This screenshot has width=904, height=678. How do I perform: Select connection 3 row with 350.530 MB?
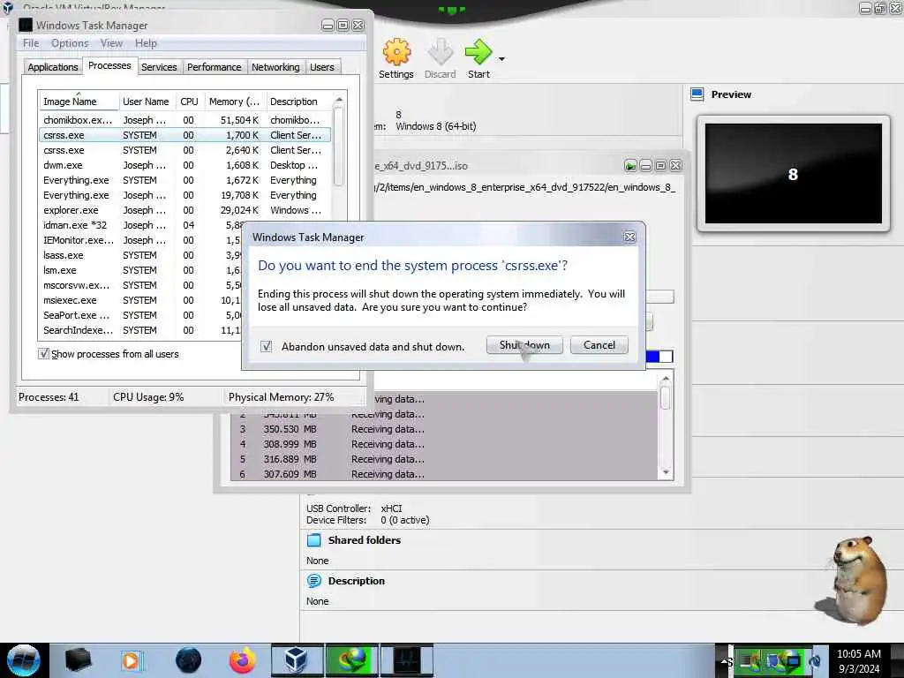click(444, 429)
